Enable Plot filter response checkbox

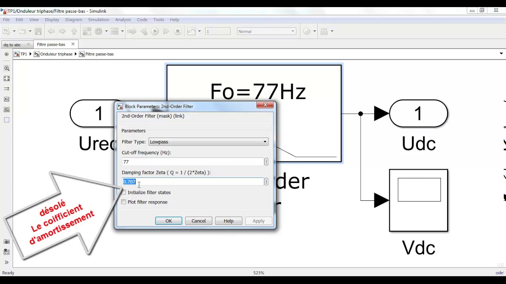coord(124,202)
